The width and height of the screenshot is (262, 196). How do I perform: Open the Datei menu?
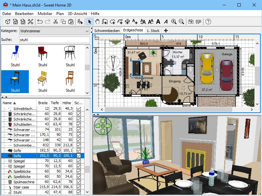click(x=7, y=14)
